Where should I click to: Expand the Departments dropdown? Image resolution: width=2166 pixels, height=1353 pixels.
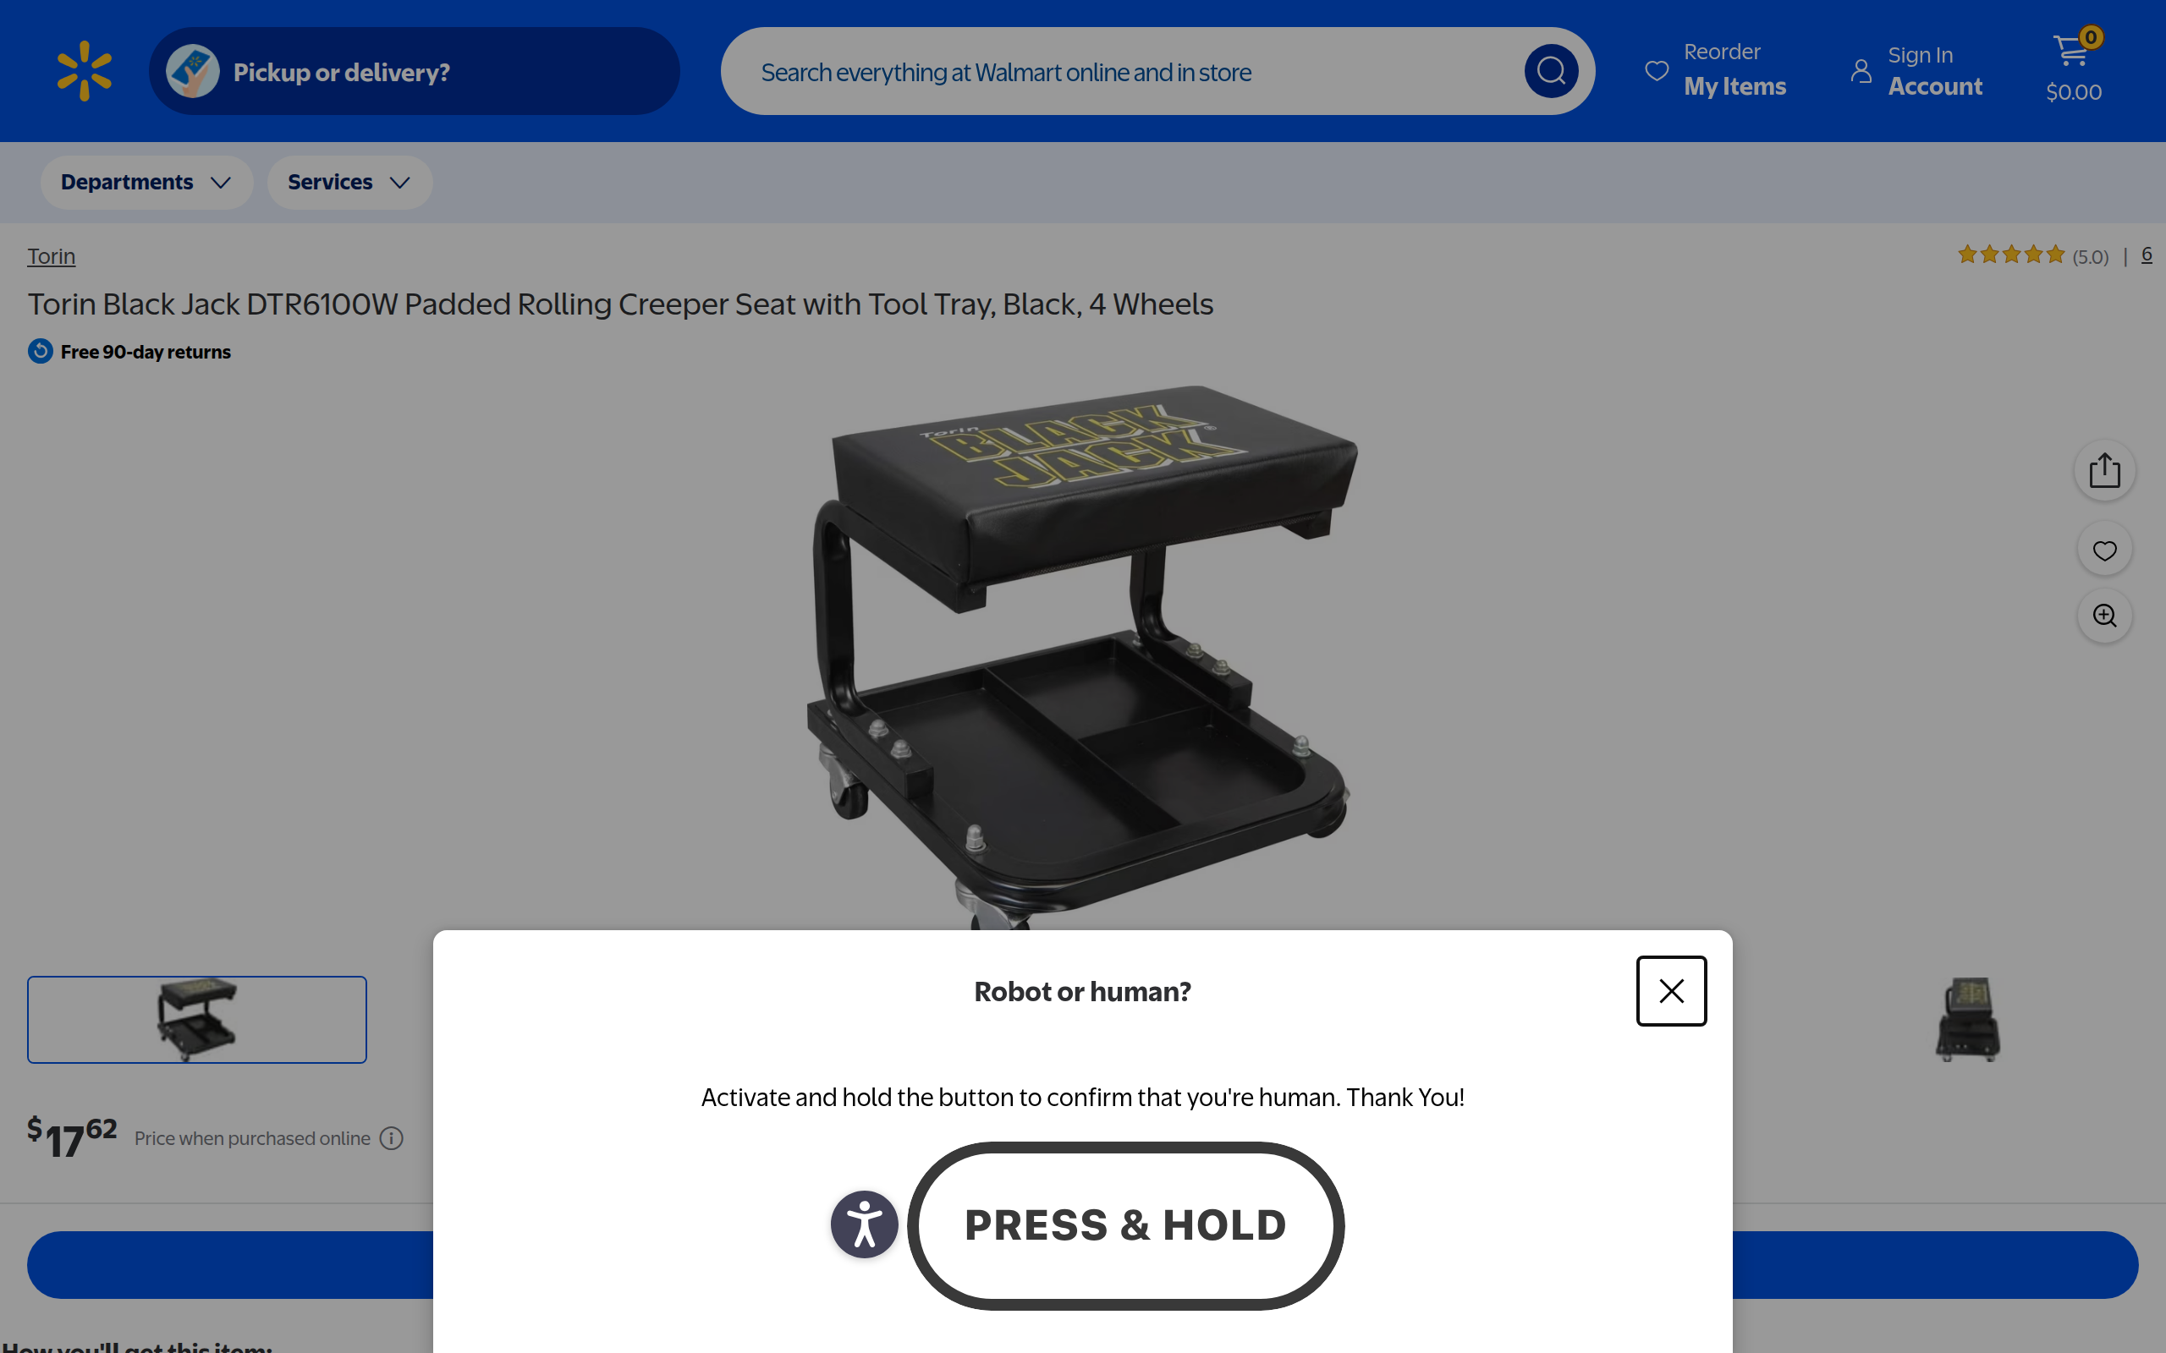(x=146, y=183)
